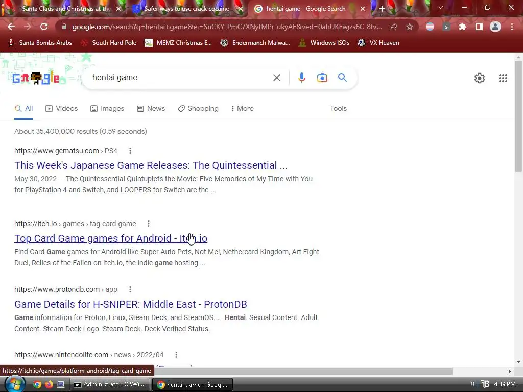Open the Chrome profile avatar
The height and width of the screenshot is (392, 523).
(495, 27)
